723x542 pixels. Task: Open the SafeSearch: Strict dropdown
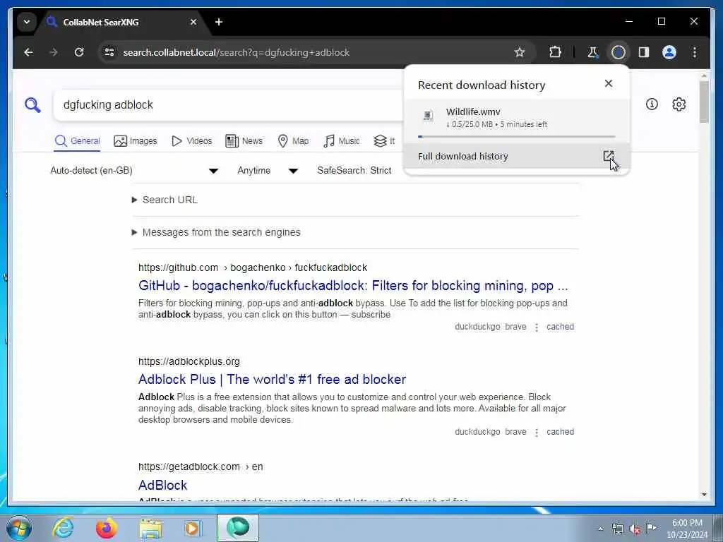[x=354, y=171]
